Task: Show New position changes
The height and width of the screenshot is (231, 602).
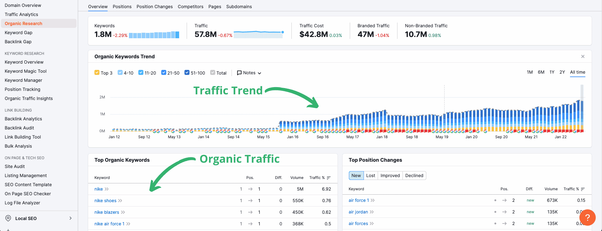Action: [x=356, y=176]
